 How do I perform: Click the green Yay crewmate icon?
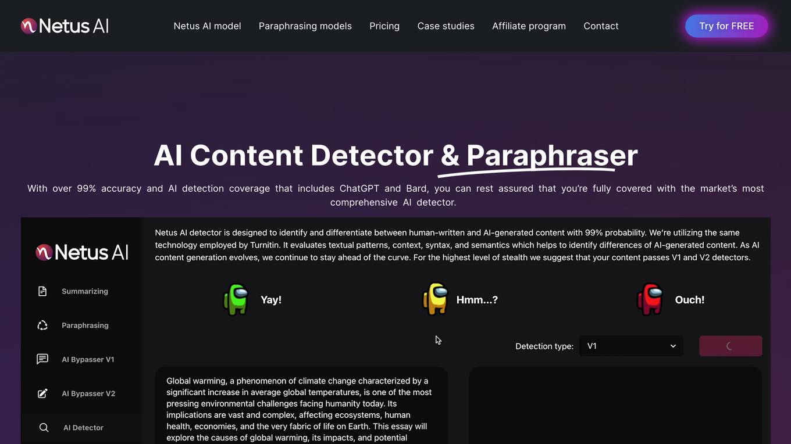point(236,299)
